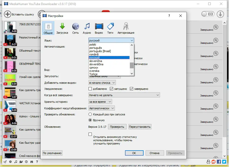Click the help question mark in Настройки title bar

point(169,16)
